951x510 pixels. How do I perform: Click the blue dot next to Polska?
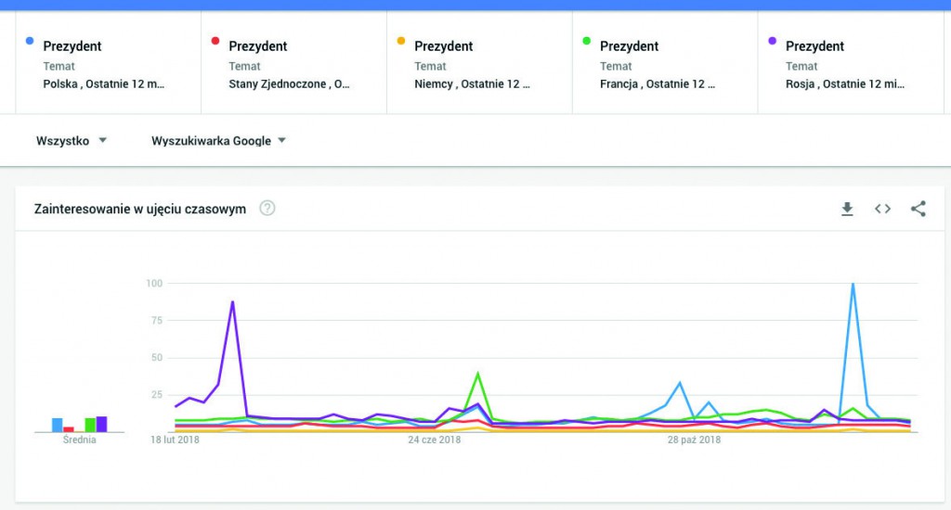coord(31,42)
